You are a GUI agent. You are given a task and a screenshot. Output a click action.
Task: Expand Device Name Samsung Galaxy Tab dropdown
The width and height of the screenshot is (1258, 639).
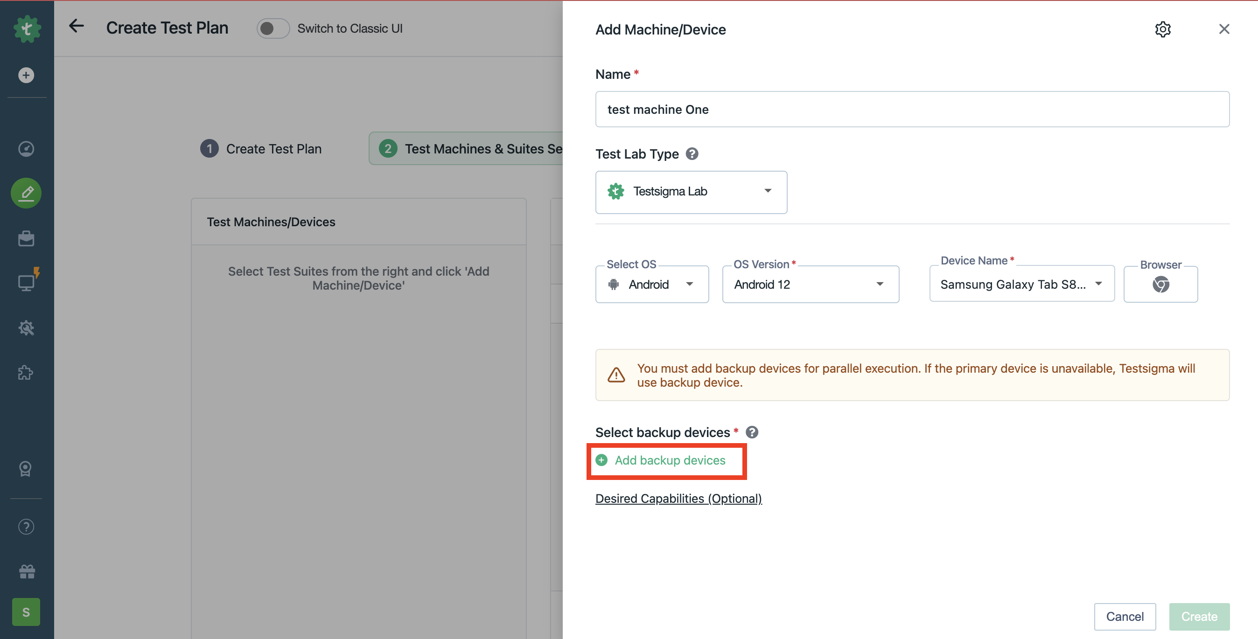[1021, 284]
